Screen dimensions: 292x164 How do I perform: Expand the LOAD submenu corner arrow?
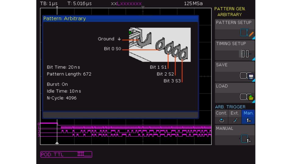pos(253,101)
